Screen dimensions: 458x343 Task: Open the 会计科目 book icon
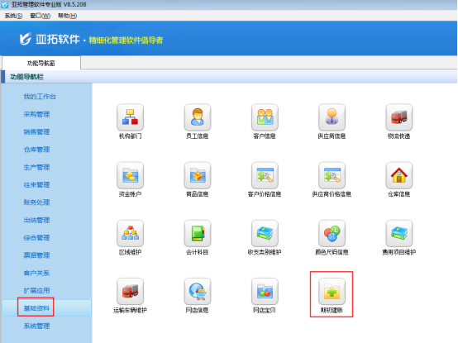pos(198,233)
